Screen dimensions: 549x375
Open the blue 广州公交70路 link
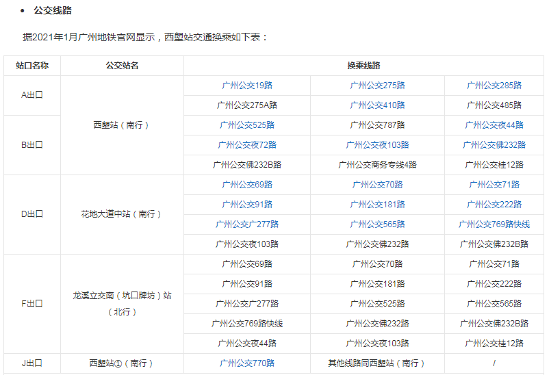click(x=377, y=185)
